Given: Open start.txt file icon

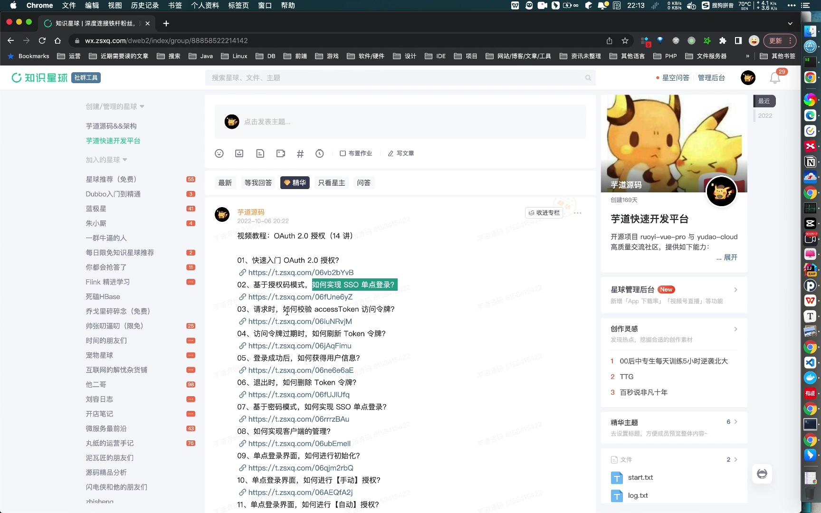Looking at the screenshot, I should pyautogui.click(x=617, y=478).
